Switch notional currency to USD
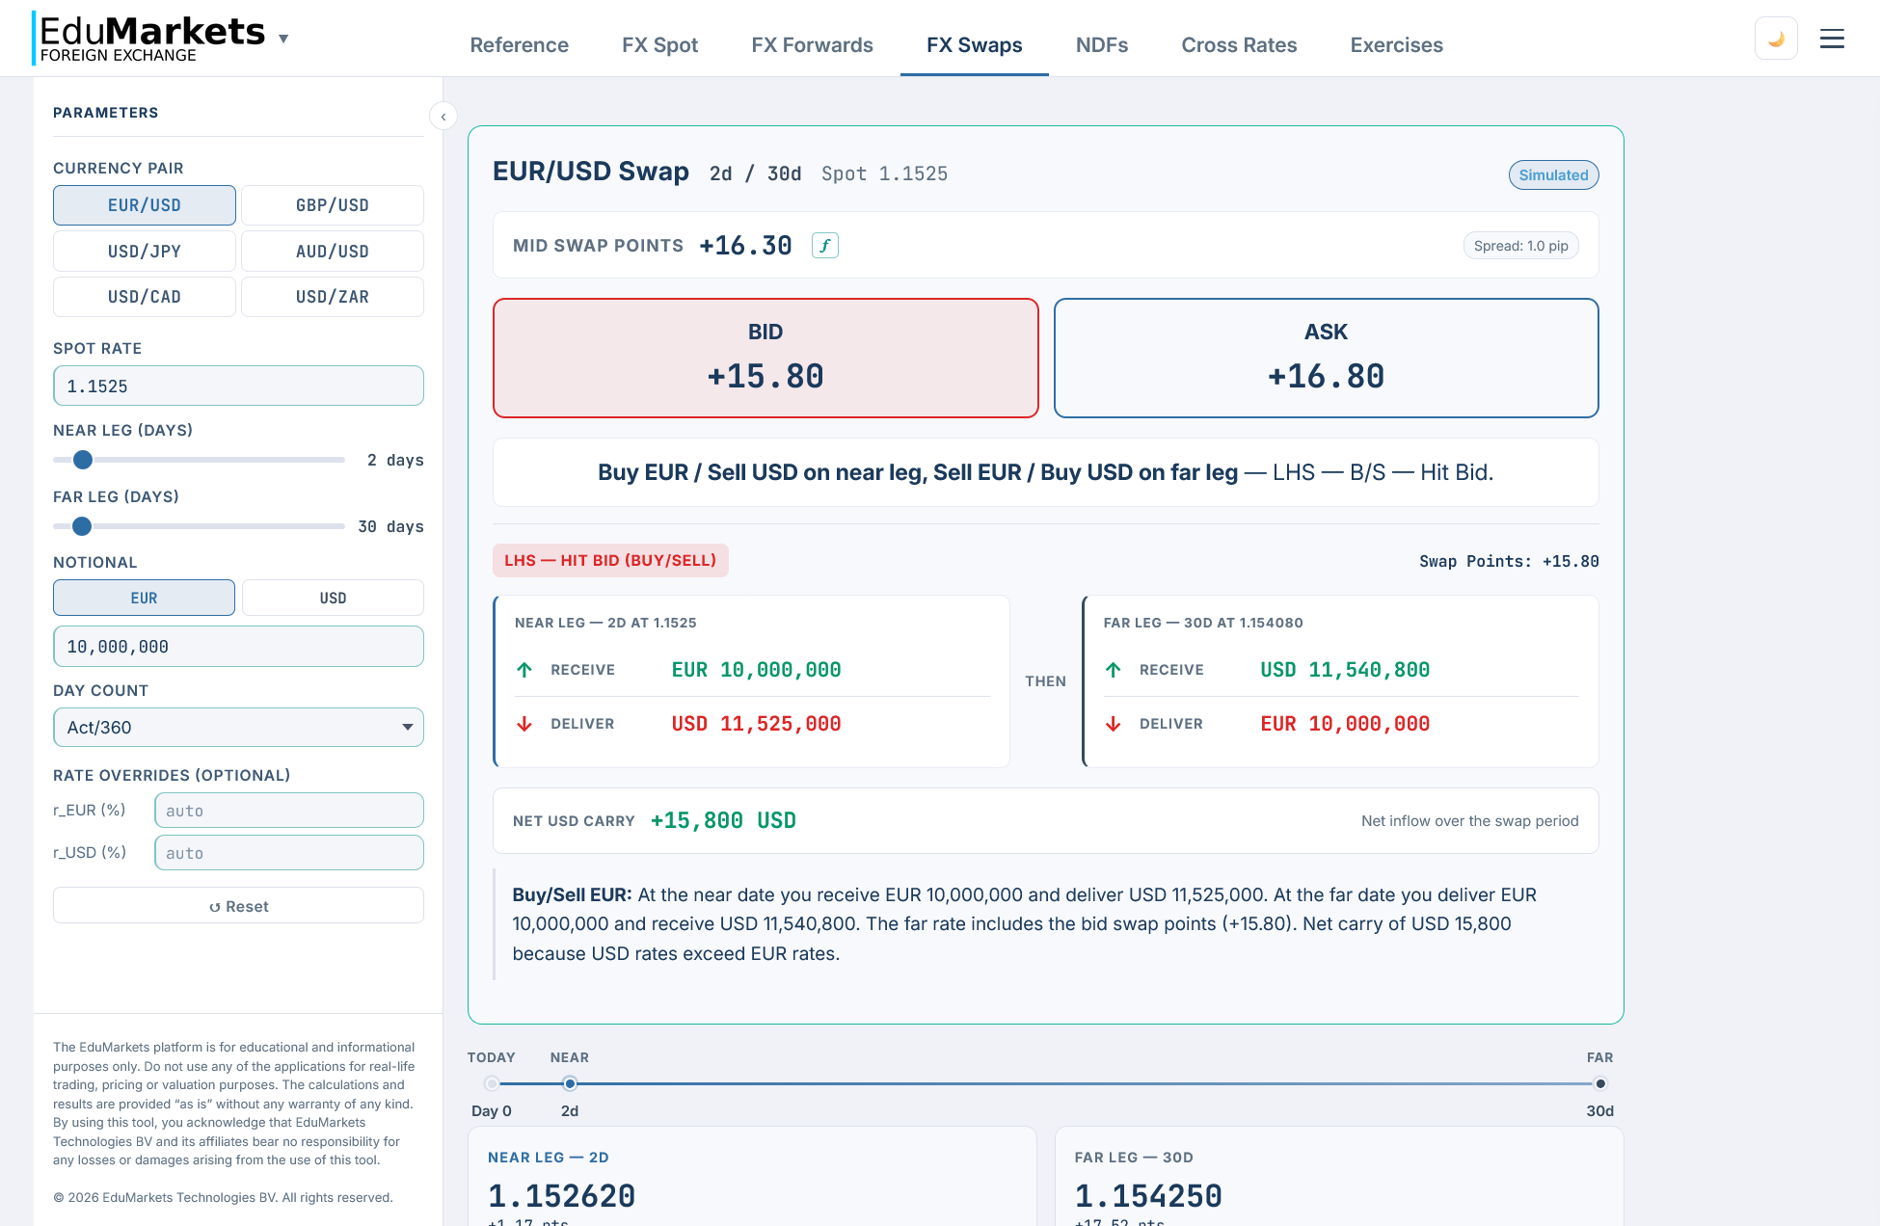The width and height of the screenshot is (1880, 1226). (x=332, y=598)
